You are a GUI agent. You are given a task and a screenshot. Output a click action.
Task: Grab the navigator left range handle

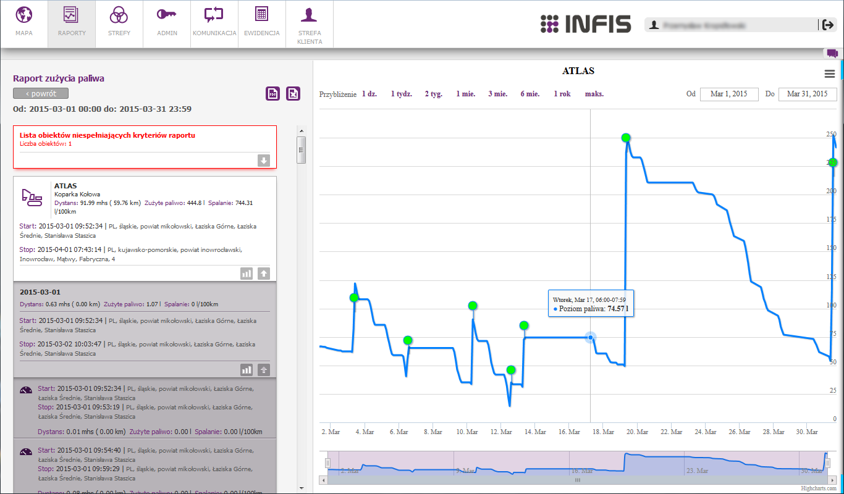(x=328, y=463)
